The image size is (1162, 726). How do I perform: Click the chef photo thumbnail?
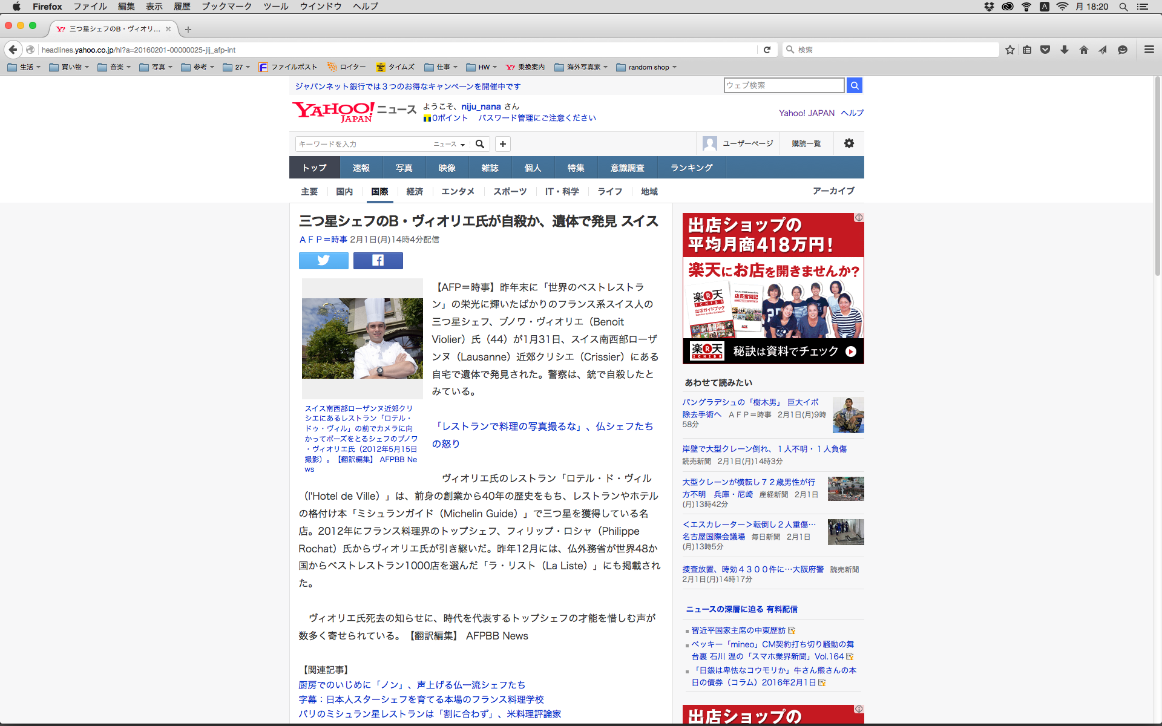point(362,338)
